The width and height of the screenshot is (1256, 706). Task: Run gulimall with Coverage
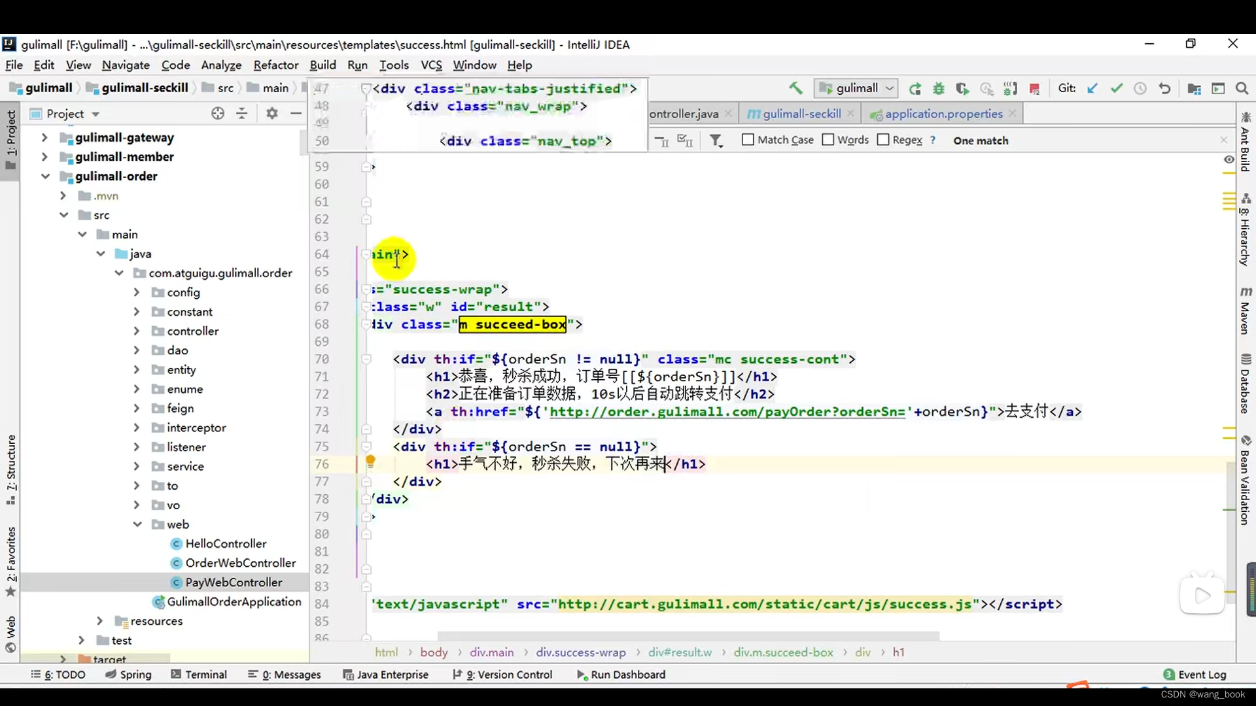962,88
